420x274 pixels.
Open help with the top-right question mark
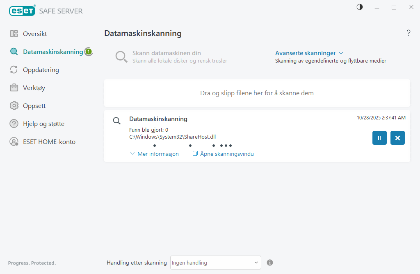coord(409,33)
